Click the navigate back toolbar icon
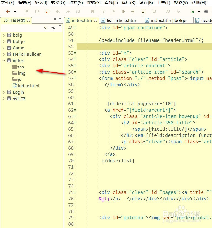 pyautogui.click(x=123, y=12)
